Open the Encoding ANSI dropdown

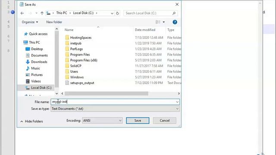coord(102,121)
